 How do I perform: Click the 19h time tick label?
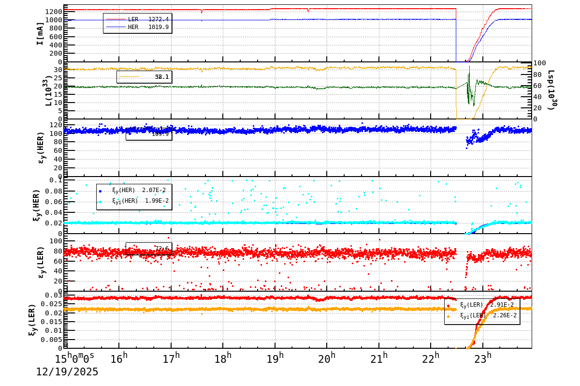tap(275, 358)
